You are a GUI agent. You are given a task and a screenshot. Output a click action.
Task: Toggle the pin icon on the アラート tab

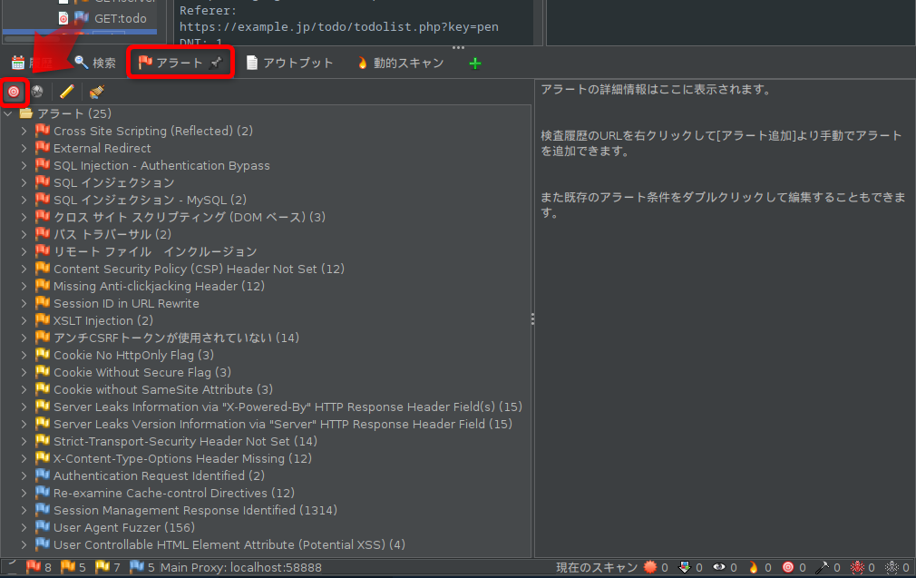click(216, 63)
